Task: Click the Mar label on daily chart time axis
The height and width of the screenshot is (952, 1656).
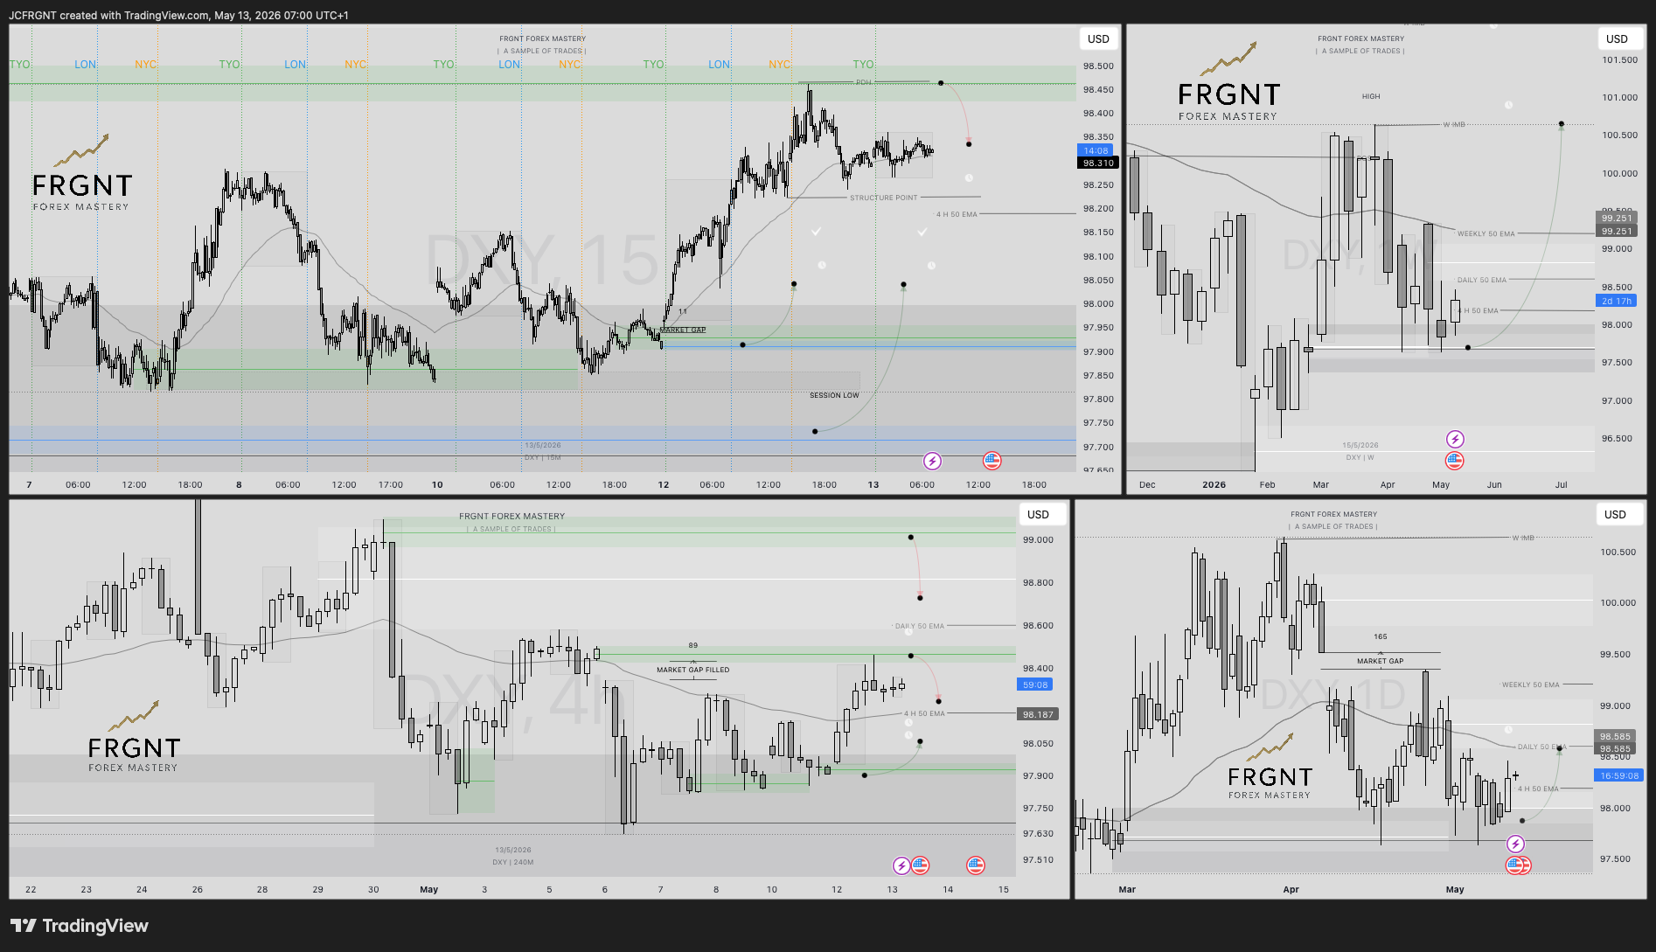Action: click(1127, 889)
